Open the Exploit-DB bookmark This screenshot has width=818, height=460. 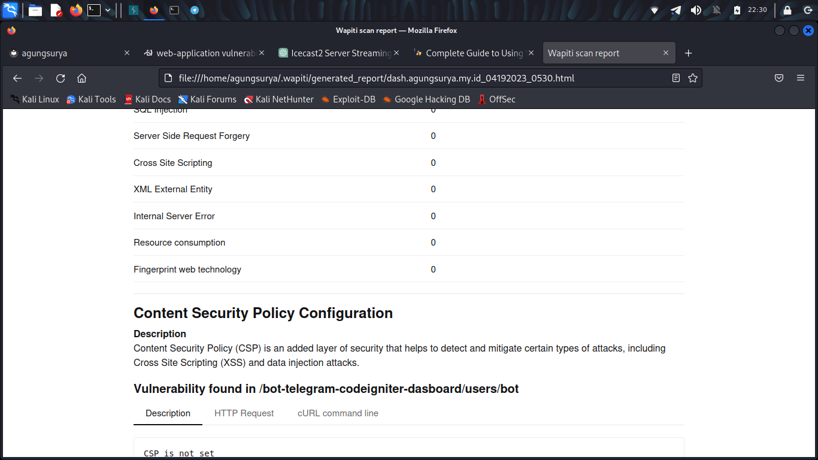pos(348,99)
